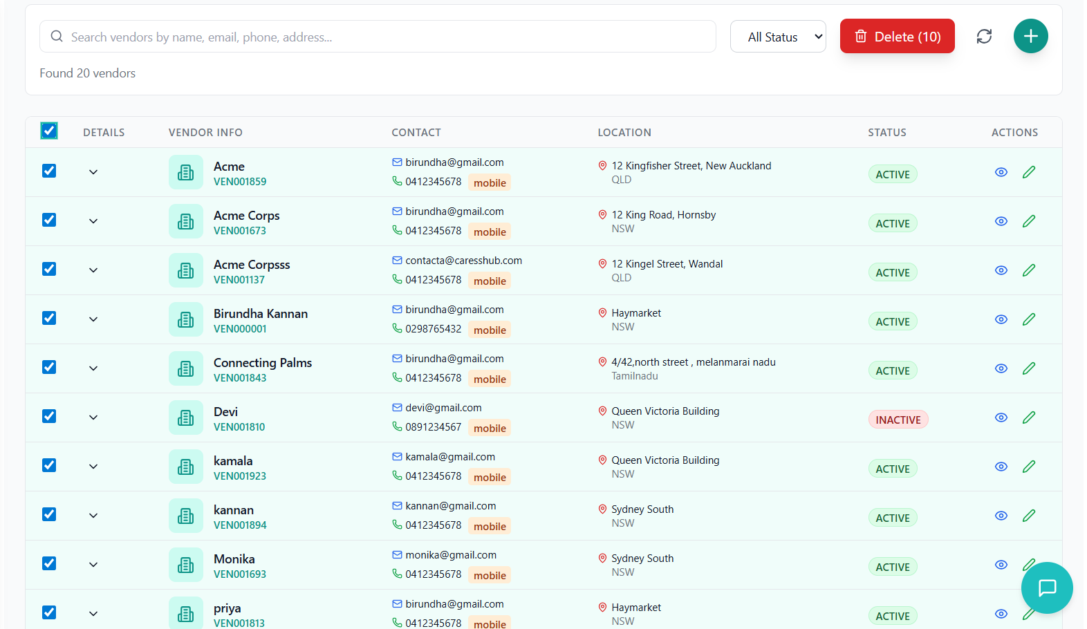View Acme Corps vendor with eye icon

1001,221
